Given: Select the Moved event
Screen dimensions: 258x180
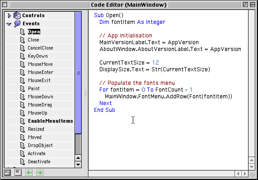Looking at the screenshot, I should (35, 137).
